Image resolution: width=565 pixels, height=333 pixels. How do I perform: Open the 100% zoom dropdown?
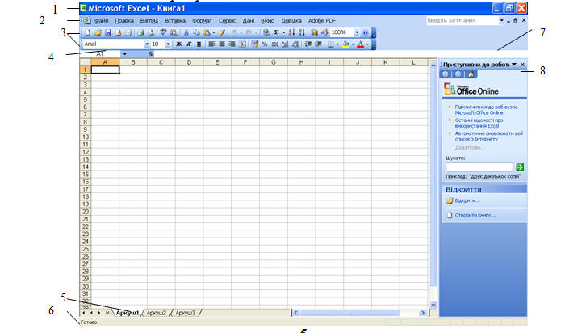coord(357,32)
